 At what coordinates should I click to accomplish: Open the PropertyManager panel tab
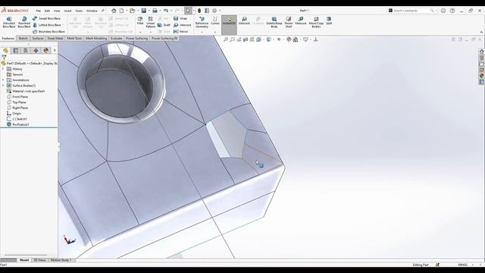pos(16,51)
